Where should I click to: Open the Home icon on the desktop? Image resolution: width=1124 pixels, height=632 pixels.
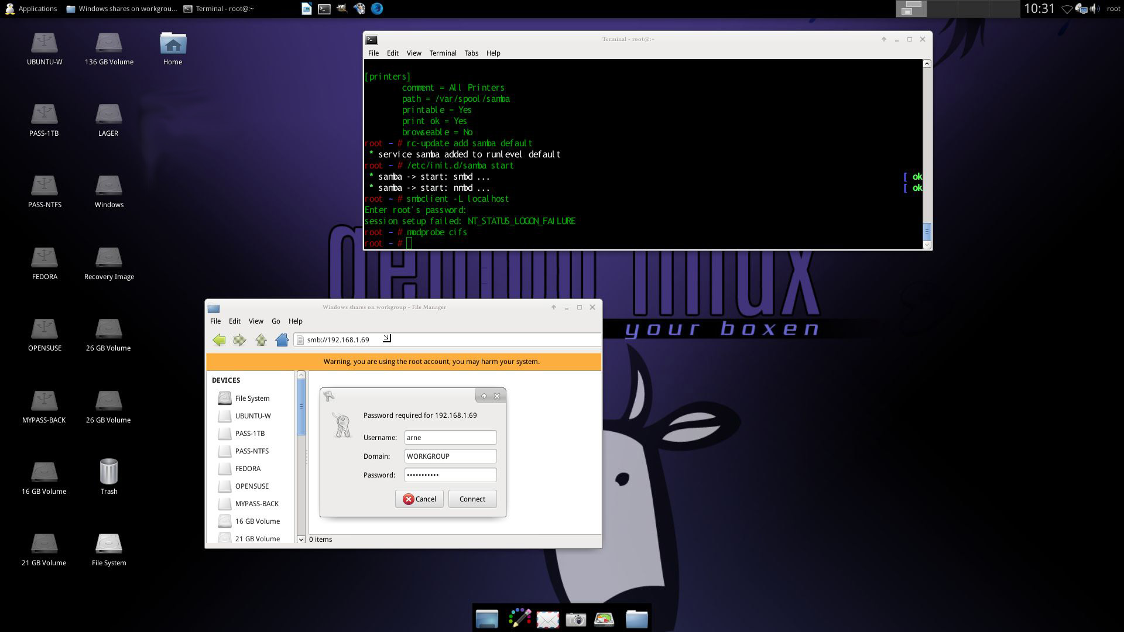pos(172,47)
